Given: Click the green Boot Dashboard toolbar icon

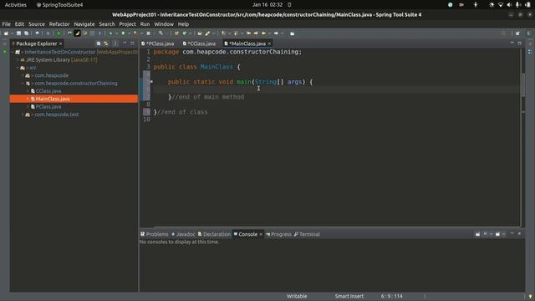Looking at the screenshot, I should [59, 33].
